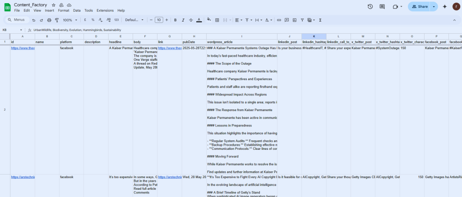
Task: Open the Sheets home logo
Action: (7, 7)
